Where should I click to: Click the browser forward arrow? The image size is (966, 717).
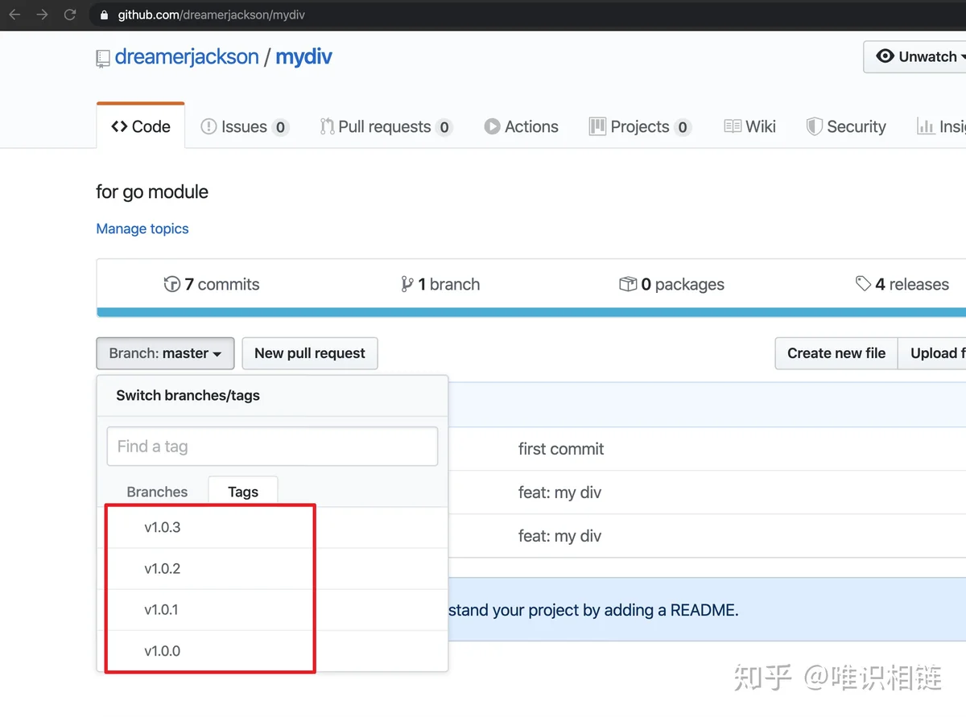click(x=42, y=14)
